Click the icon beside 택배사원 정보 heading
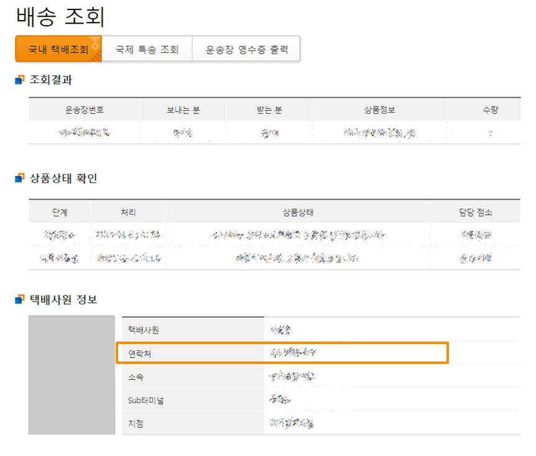Screen dimensions: 536x456 pyautogui.click(x=20, y=300)
